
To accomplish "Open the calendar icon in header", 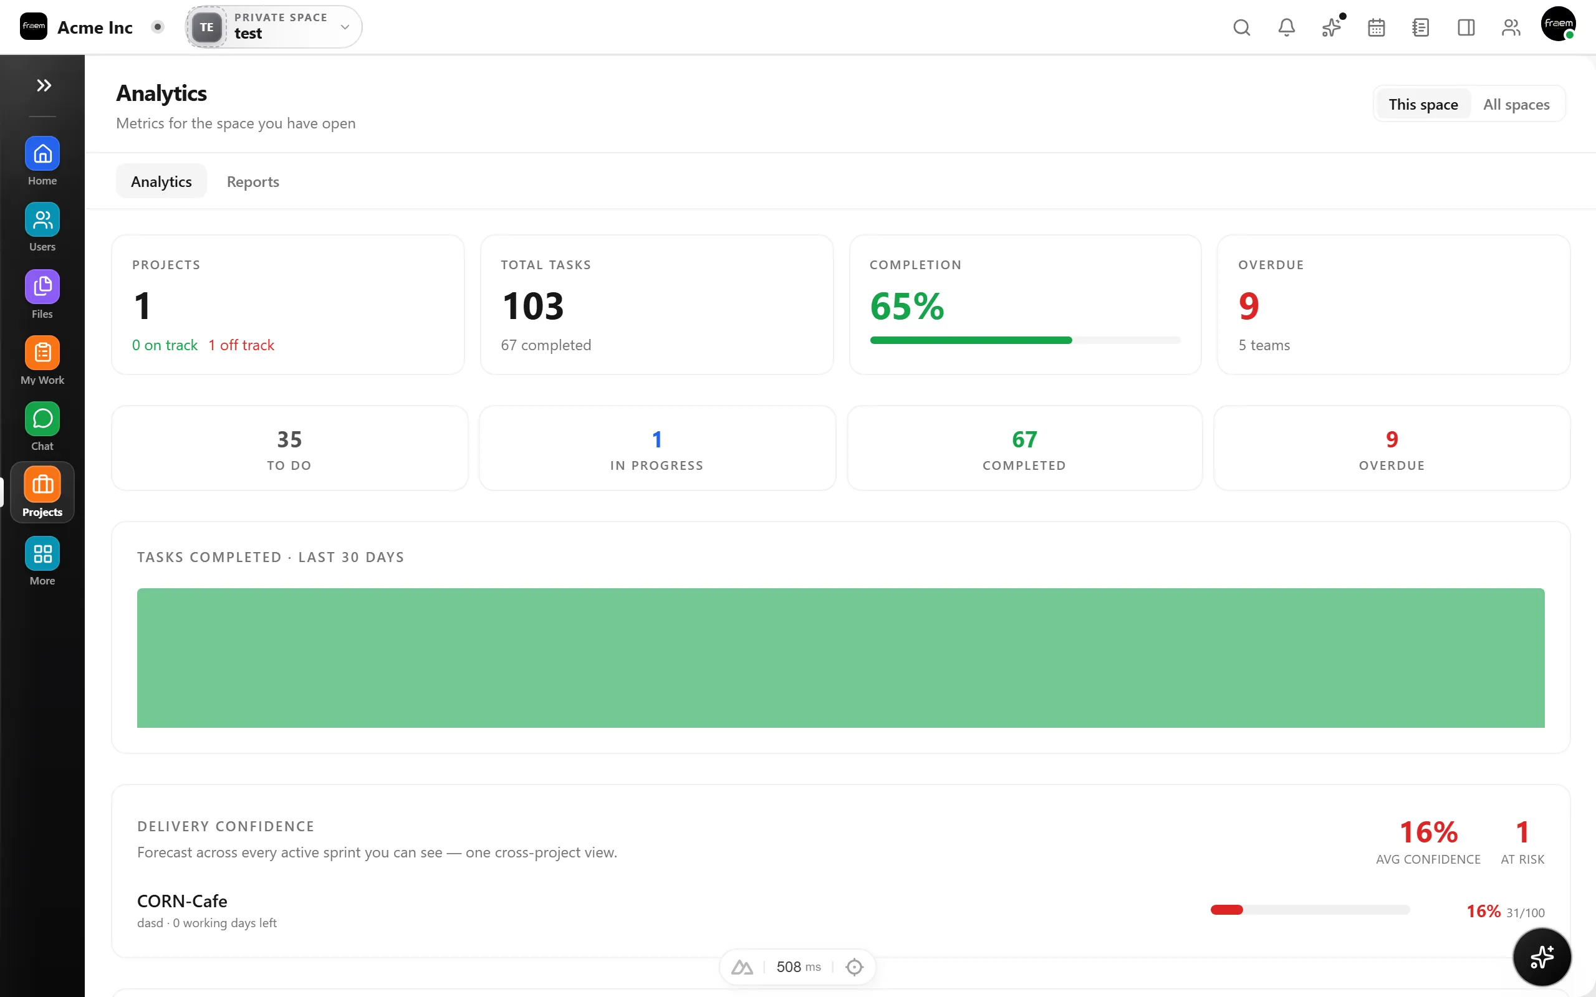I will 1377,27.
